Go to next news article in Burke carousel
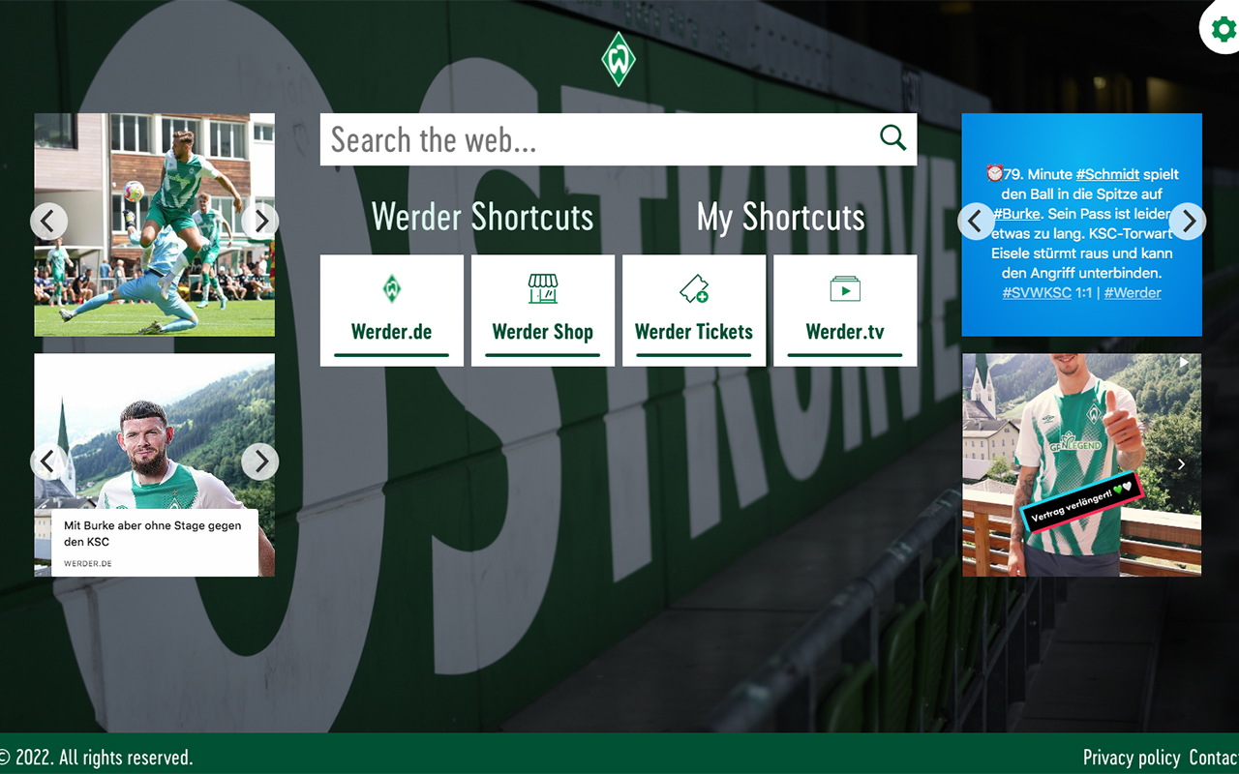Image resolution: width=1239 pixels, height=774 pixels. point(260,461)
